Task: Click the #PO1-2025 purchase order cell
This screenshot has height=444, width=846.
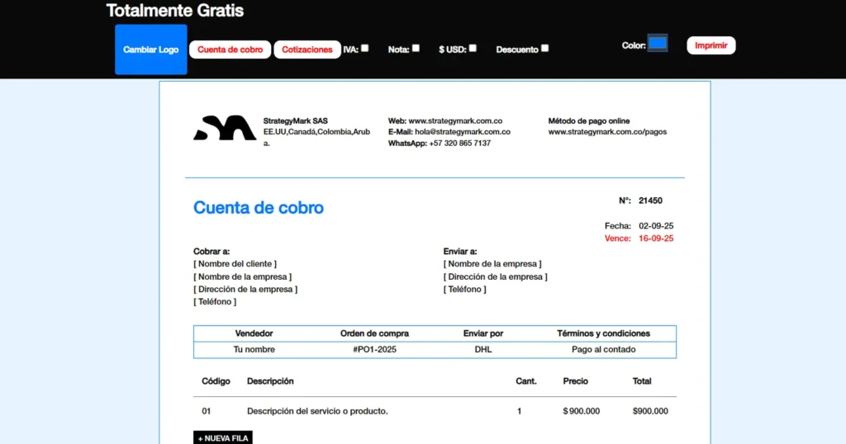Action: [374, 349]
